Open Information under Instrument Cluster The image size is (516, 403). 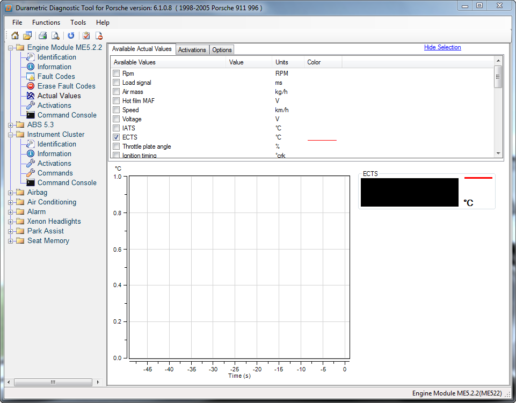(54, 153)
